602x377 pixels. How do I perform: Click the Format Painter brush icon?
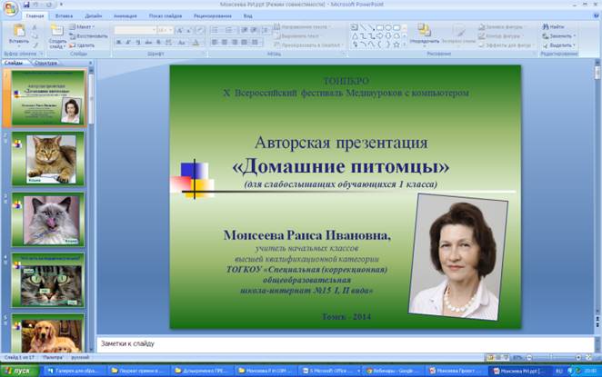[x=35, y=45]
